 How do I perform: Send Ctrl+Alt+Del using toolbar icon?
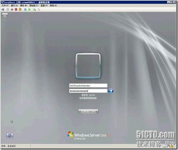(x=3, y=9)
